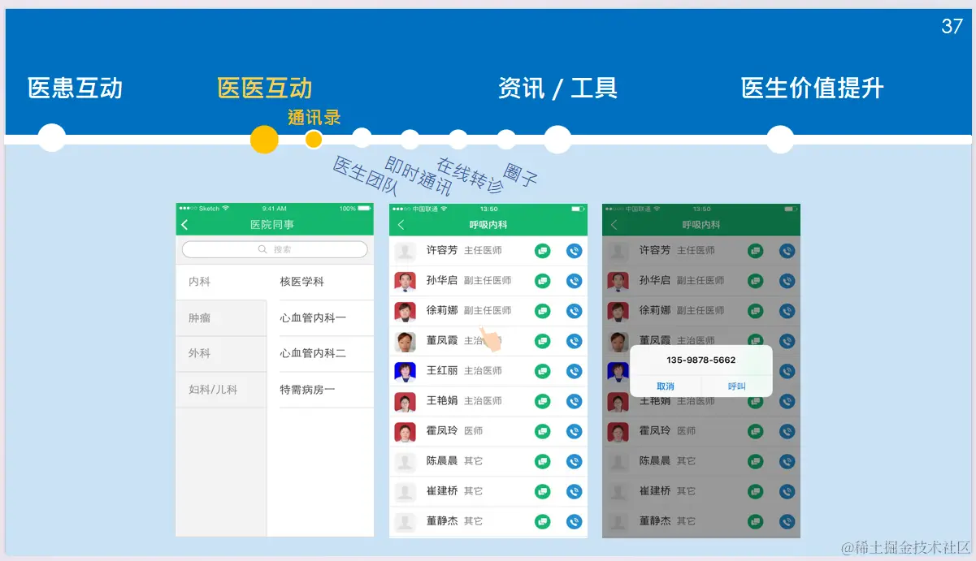Click the 医生价值提升 section heading
Viewport: 976px width, 561px height.
[813, 88]
